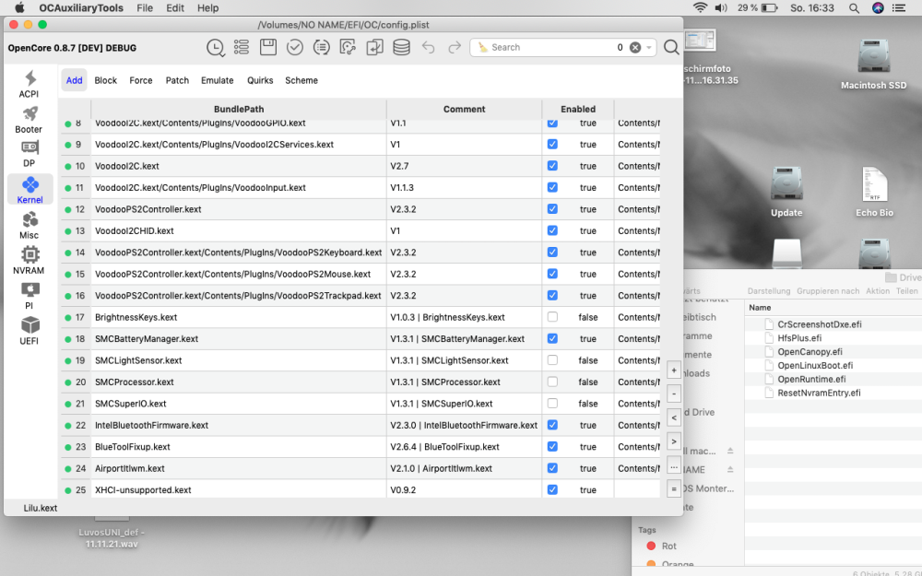Click the validate checkmark toolbar icon
This screenshot has width=922, height=576.
295,48
